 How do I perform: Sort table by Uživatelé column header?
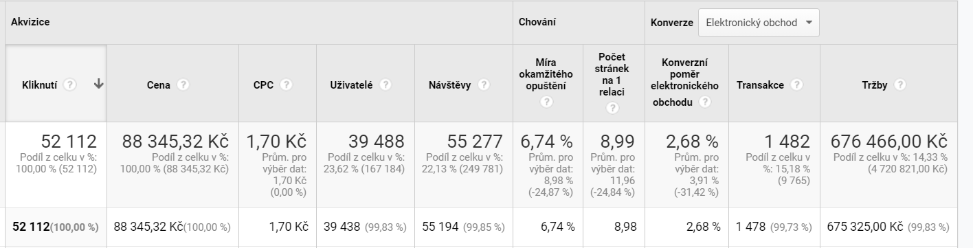point(351,85)
